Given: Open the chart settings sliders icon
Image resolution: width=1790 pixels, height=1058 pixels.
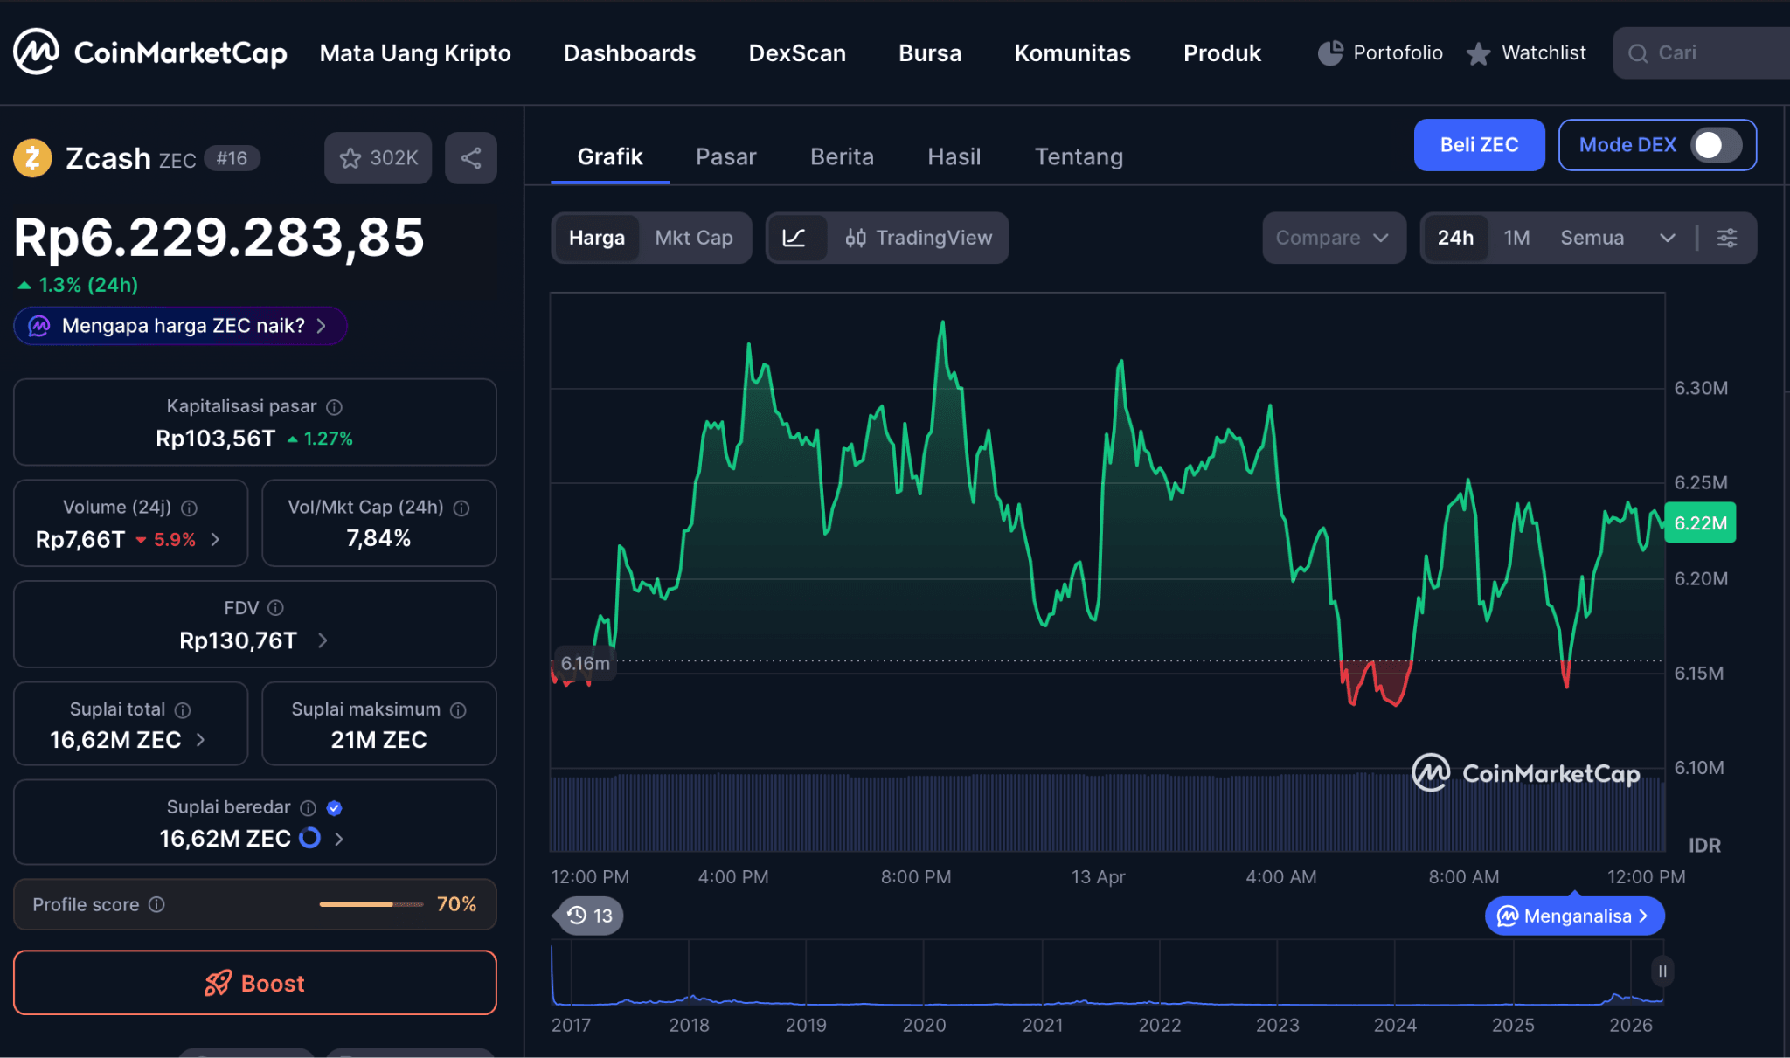Looking at the screenshot, I should tap(1727, 238).
